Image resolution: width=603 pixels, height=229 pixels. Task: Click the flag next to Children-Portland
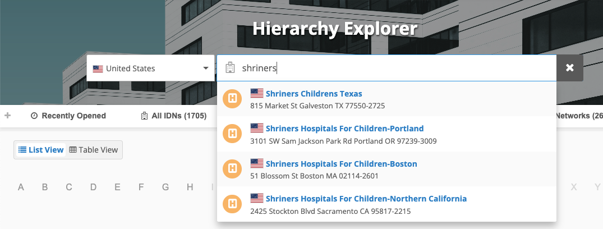(x=257, y=128)
